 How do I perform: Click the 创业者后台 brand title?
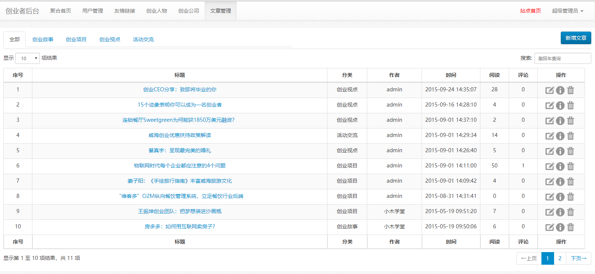(22, 11)
